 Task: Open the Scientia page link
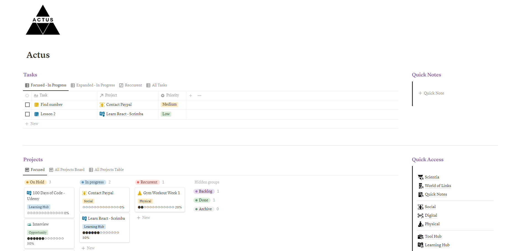point(432,177)
